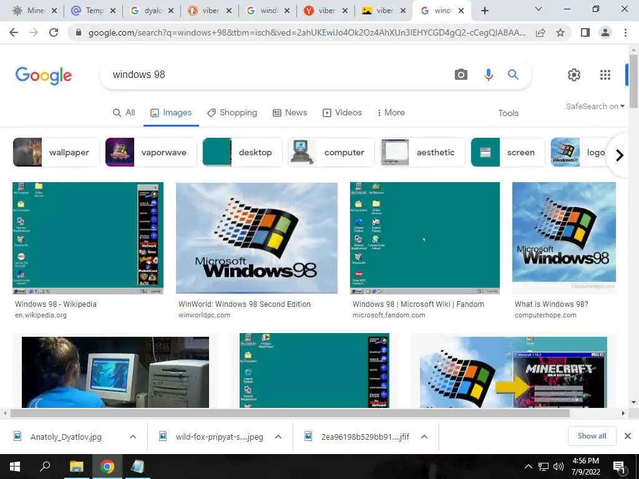Expand options for wild-fox-pripyat jpeg download
Viewport: 639px width, 479px height.
278,437
